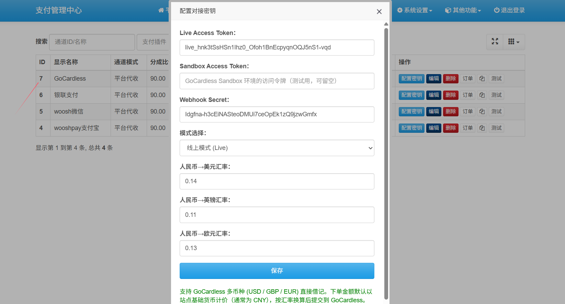Open the column grid dropdown
565x304 pixels.
click(513, 42)
